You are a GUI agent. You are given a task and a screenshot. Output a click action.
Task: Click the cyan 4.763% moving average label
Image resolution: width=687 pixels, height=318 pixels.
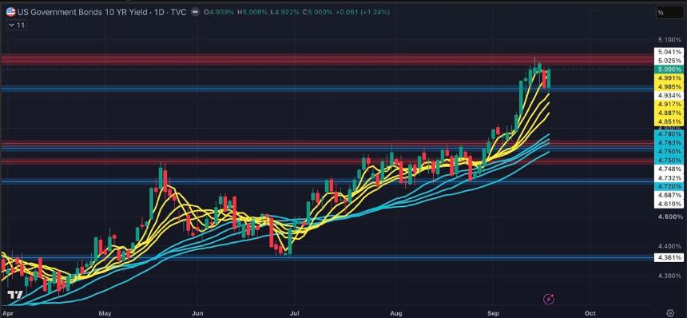click(669, 142)
